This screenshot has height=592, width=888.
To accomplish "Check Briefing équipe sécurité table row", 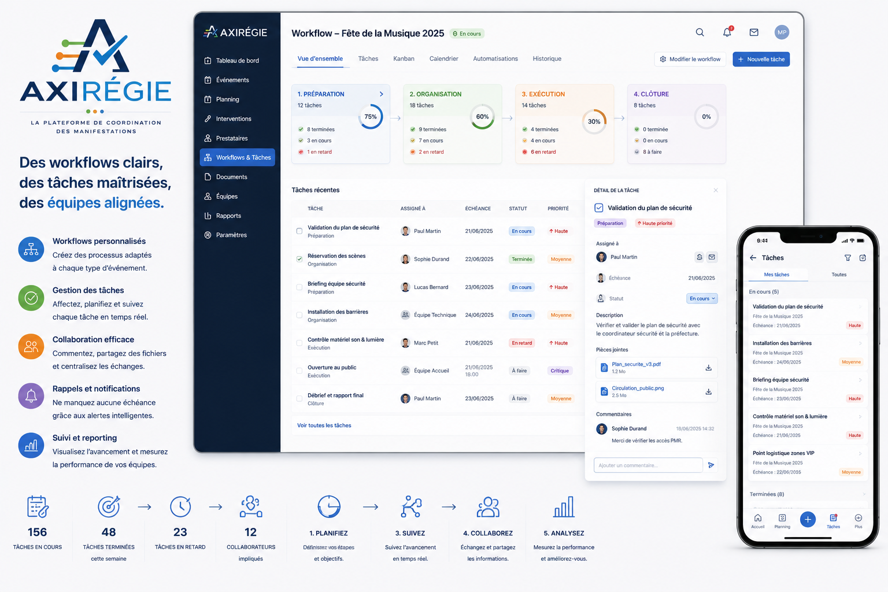I will [299, 287].
